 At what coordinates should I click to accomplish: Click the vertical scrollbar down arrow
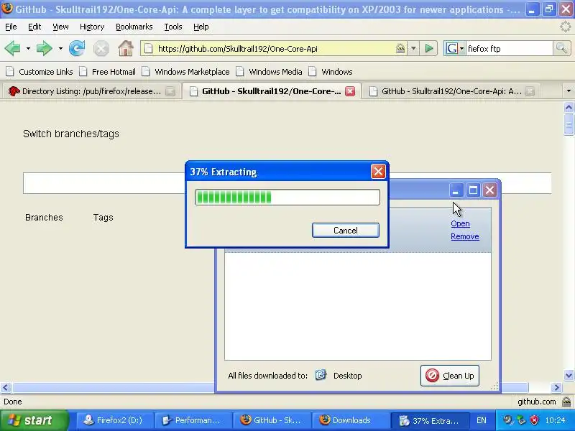569,375
